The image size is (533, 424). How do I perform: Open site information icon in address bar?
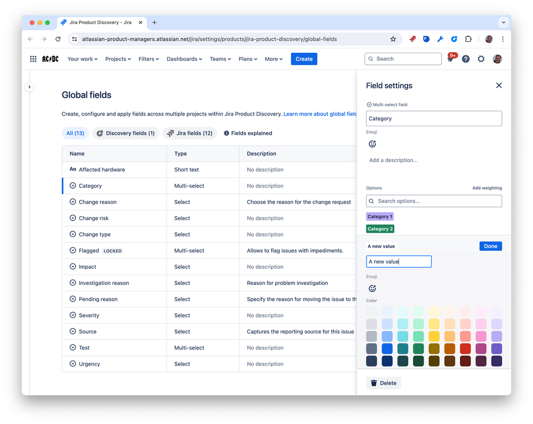(x=75, y=39)
